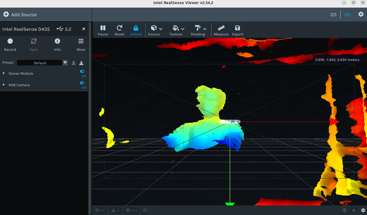367x215 pixels.
Task: Open the settings gear
Action: click(361, 14)
